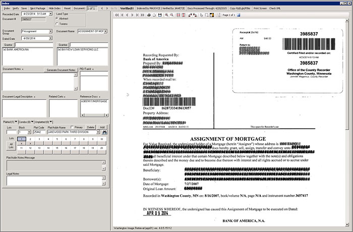Open the Recorded Date dropdown
Image resolution: width=353 pixels, height=232 pixels.
50,14
